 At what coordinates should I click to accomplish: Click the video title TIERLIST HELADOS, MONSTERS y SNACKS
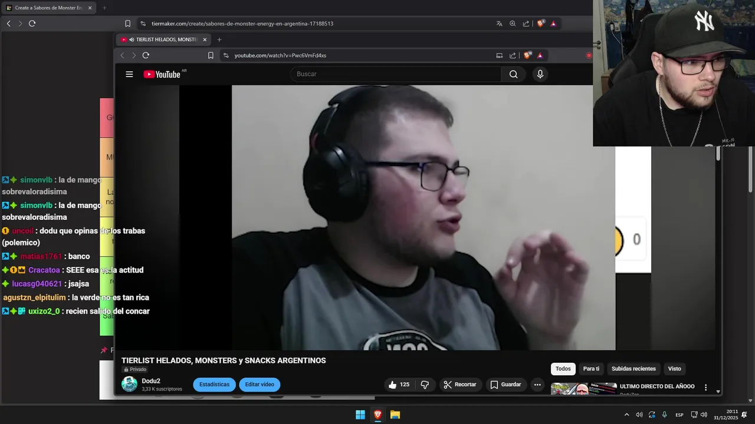pyautogui.click(x=224, y=360)
